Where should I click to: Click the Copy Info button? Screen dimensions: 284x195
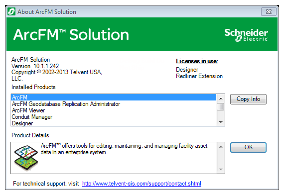click(x=248, y=99)
